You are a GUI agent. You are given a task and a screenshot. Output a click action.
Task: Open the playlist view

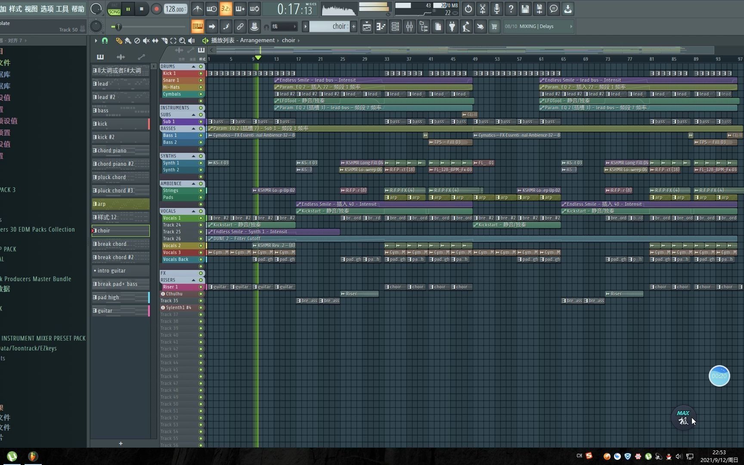pos(366,27)
